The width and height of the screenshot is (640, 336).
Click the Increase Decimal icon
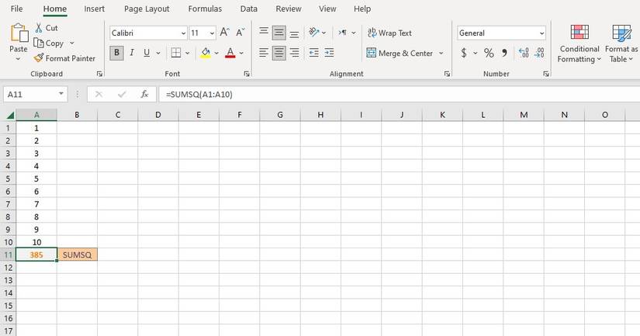(x=524, y=53)
